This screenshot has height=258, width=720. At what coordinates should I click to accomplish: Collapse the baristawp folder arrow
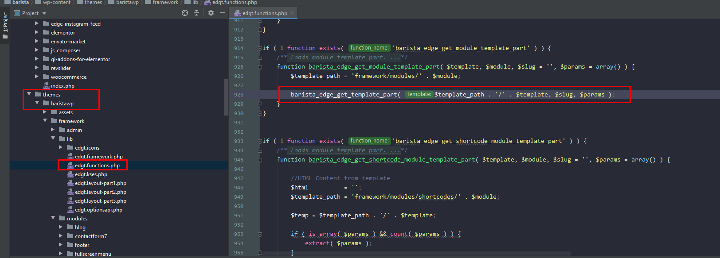(x=37, y=103)
